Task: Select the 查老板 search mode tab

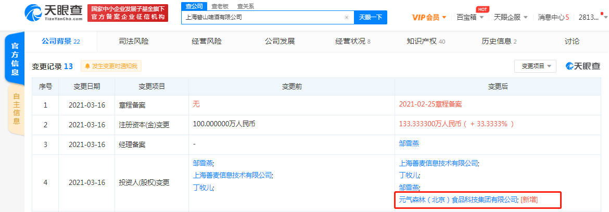Action: [219, 6]
